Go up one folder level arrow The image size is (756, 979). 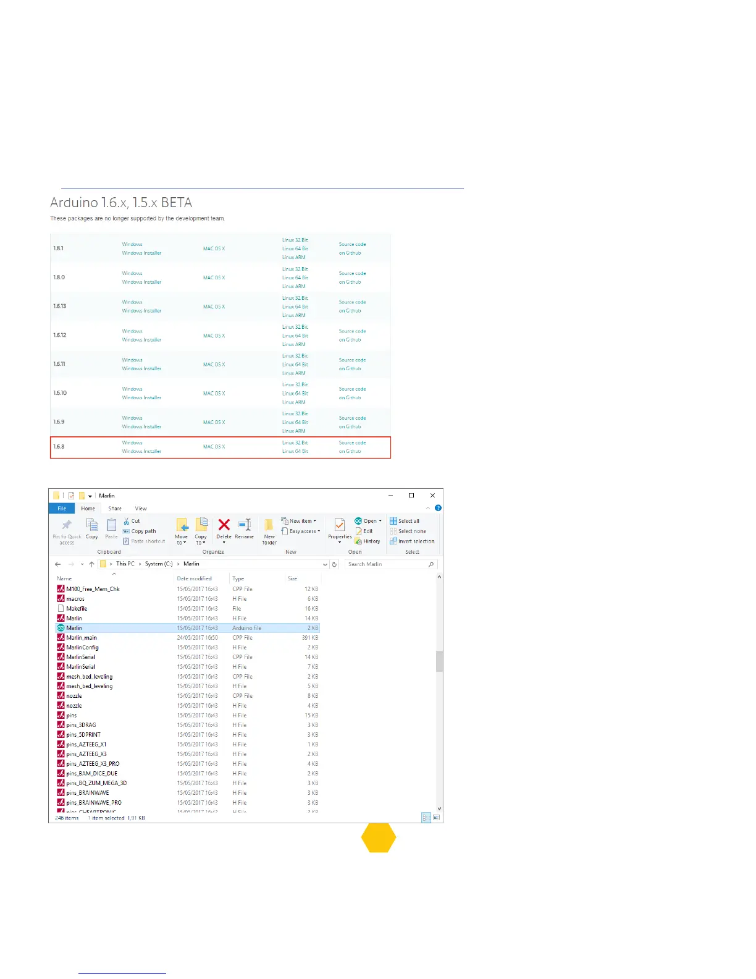tap(91, 564)
